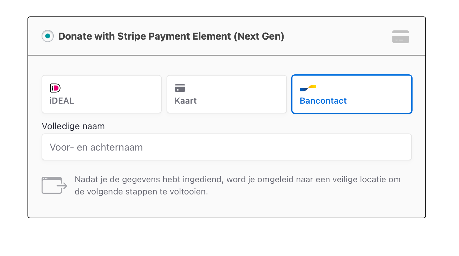Switch to the Kaart payment tab
This screenshot has width=459, height=256.
point(227,94)
